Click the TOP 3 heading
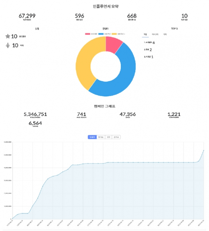209x231 pixels. point(174,29)
